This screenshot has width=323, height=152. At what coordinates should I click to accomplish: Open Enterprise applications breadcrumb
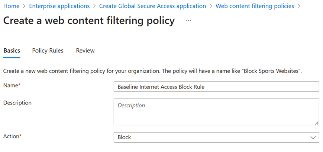(59, 6)
